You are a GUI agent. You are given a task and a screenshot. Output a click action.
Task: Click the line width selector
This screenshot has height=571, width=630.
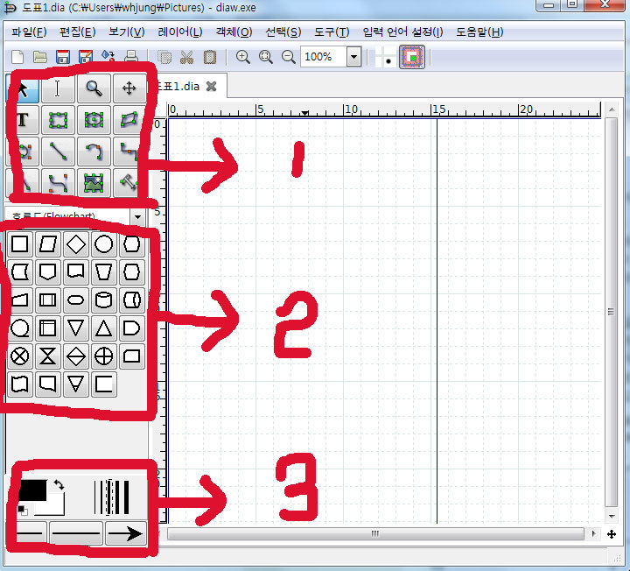(x=112, y=497)
